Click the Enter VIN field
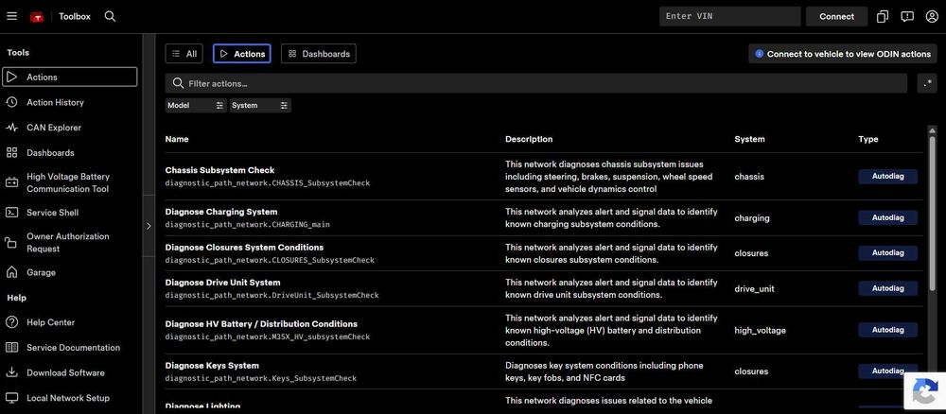 730,16
